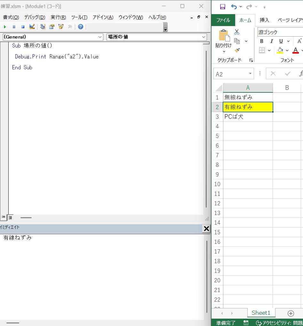Open Project Explorer icon in VBA toolbar
This screenshot has width=303, height=326.
(x=43, y=27)
